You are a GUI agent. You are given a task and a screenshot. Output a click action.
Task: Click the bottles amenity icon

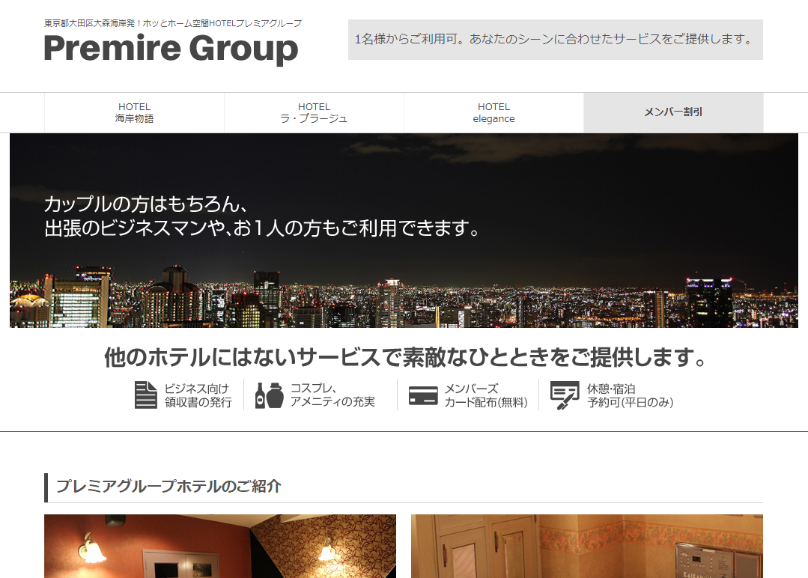pos(270,395)
